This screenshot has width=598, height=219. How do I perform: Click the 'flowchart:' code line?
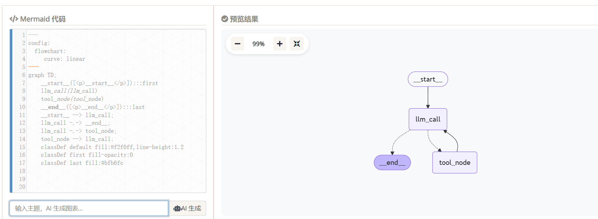(50, 51)
